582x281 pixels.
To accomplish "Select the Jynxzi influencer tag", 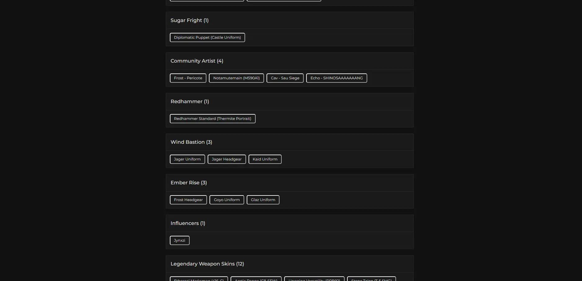I will [x=180, y=240].
